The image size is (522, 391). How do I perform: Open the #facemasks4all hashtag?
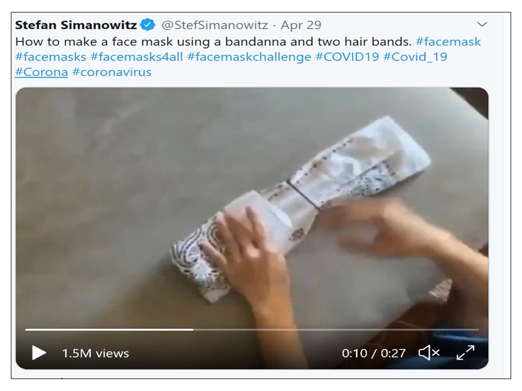pyautogui.click(x=137, y=57)
